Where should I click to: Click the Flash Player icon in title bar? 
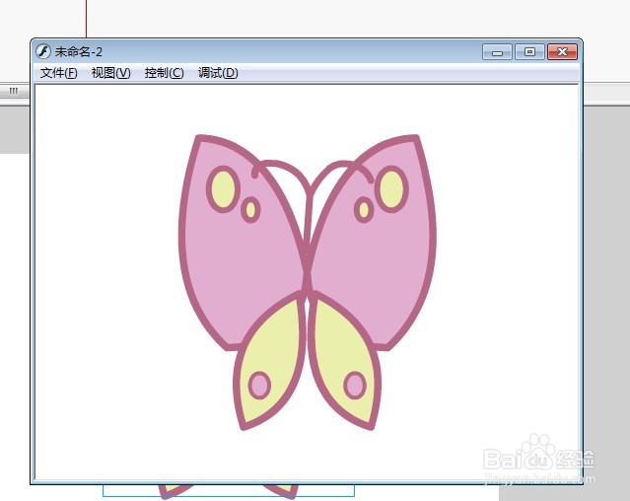[43, 52]
